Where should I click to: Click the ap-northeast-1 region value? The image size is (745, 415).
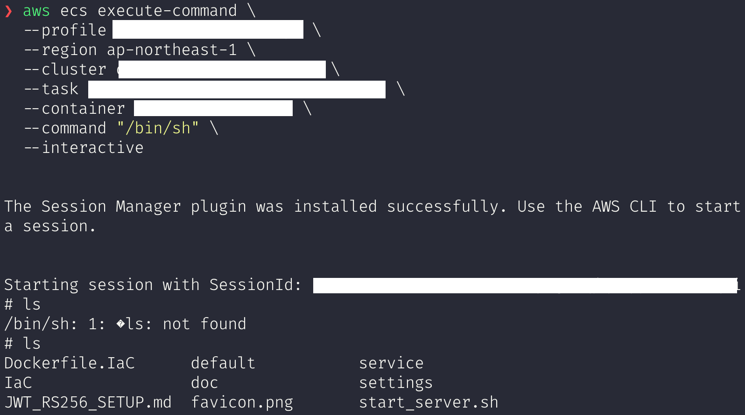pyautogui.click(x=172, y=50)
